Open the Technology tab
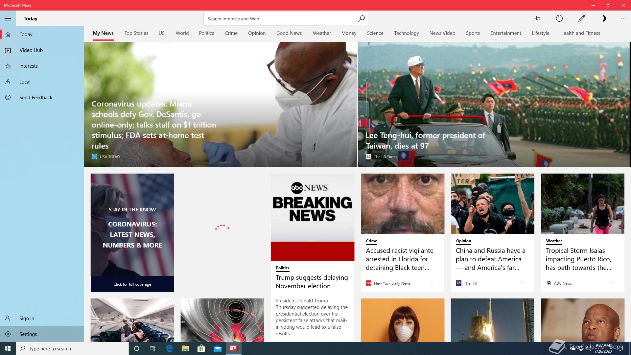The height and width of the screenshot is (355, 631). pyautogui.click(x=407, y=33)
